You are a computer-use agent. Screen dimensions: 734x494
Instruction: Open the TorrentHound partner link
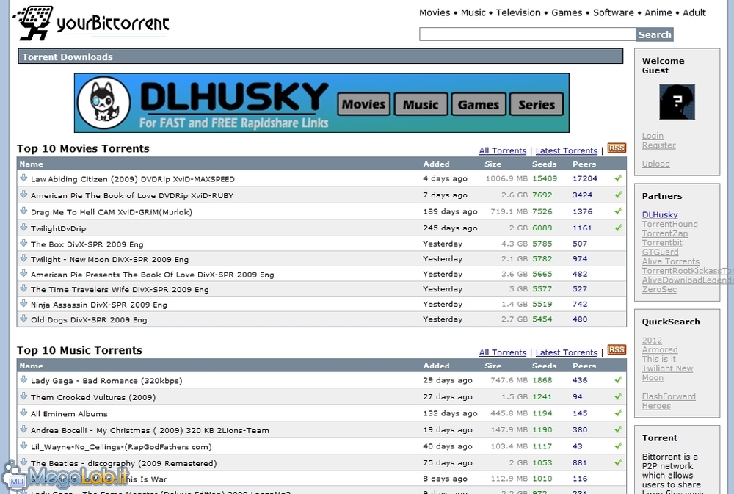(670, 224)
